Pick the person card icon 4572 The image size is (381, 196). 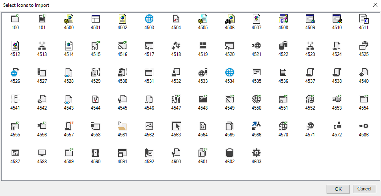coord(337,126)
